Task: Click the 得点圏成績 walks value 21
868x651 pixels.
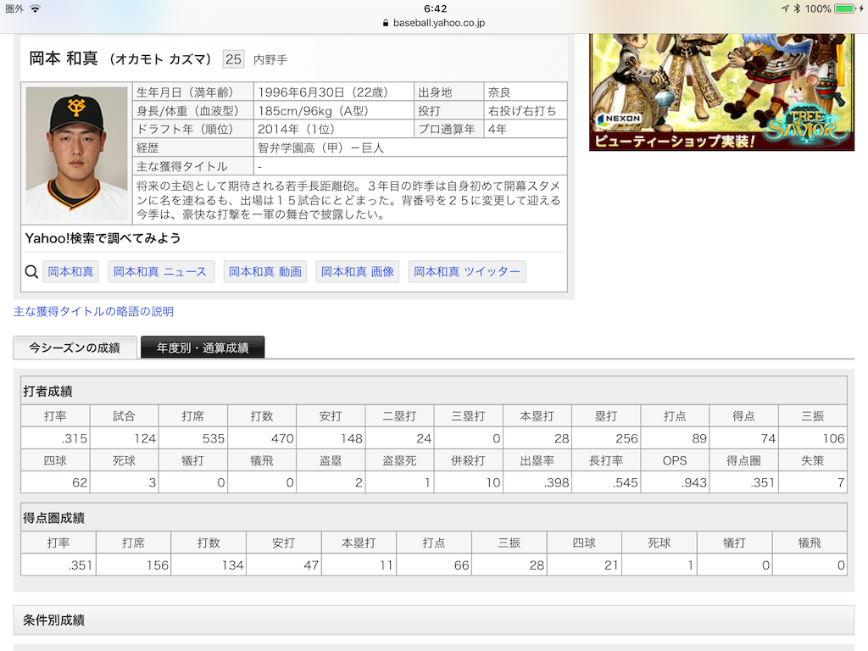Action: [611, 565]
